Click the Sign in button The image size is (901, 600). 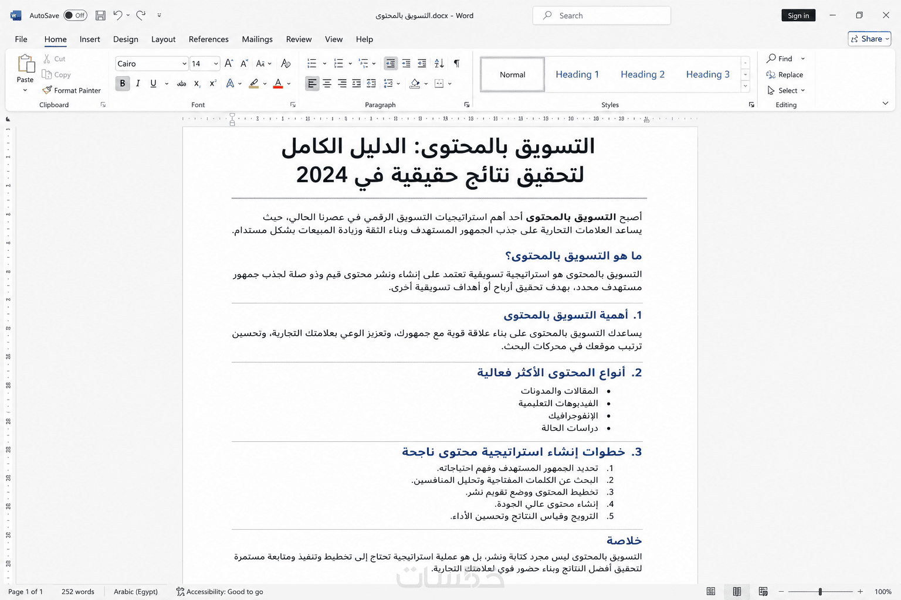coord(798,15)
